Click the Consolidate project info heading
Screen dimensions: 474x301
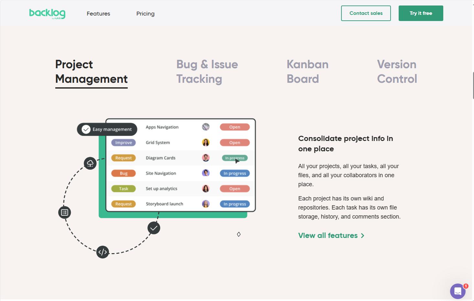tap(346, 144)
